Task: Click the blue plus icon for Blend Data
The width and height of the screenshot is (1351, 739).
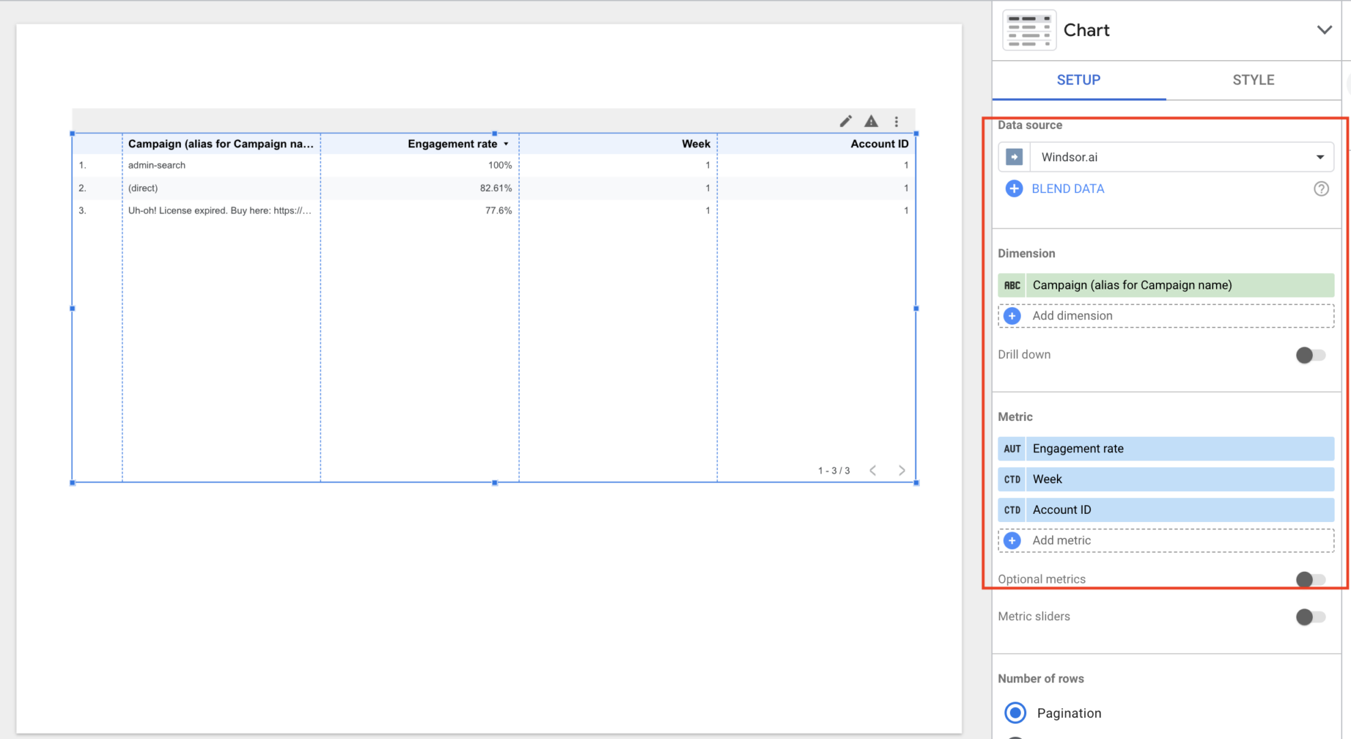Action: [1014, 189]
